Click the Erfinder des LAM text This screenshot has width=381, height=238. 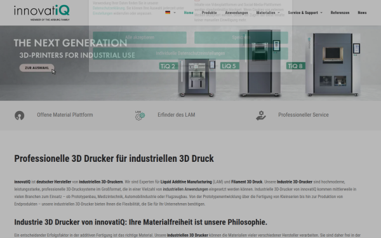point(176,115)
